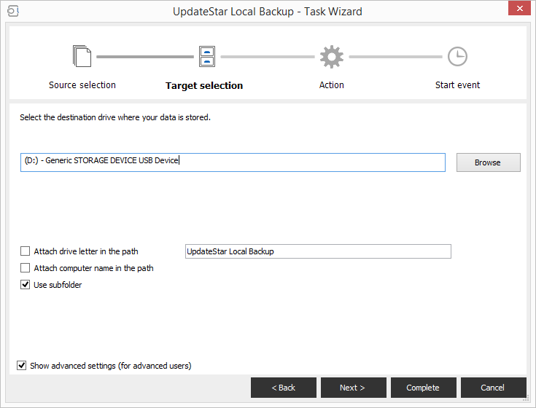Click the Action gear icon

point(331,57)
